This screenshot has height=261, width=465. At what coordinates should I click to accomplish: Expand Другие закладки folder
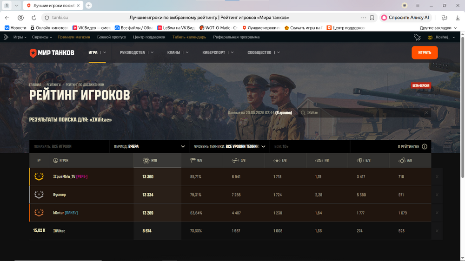click(438, 28)
